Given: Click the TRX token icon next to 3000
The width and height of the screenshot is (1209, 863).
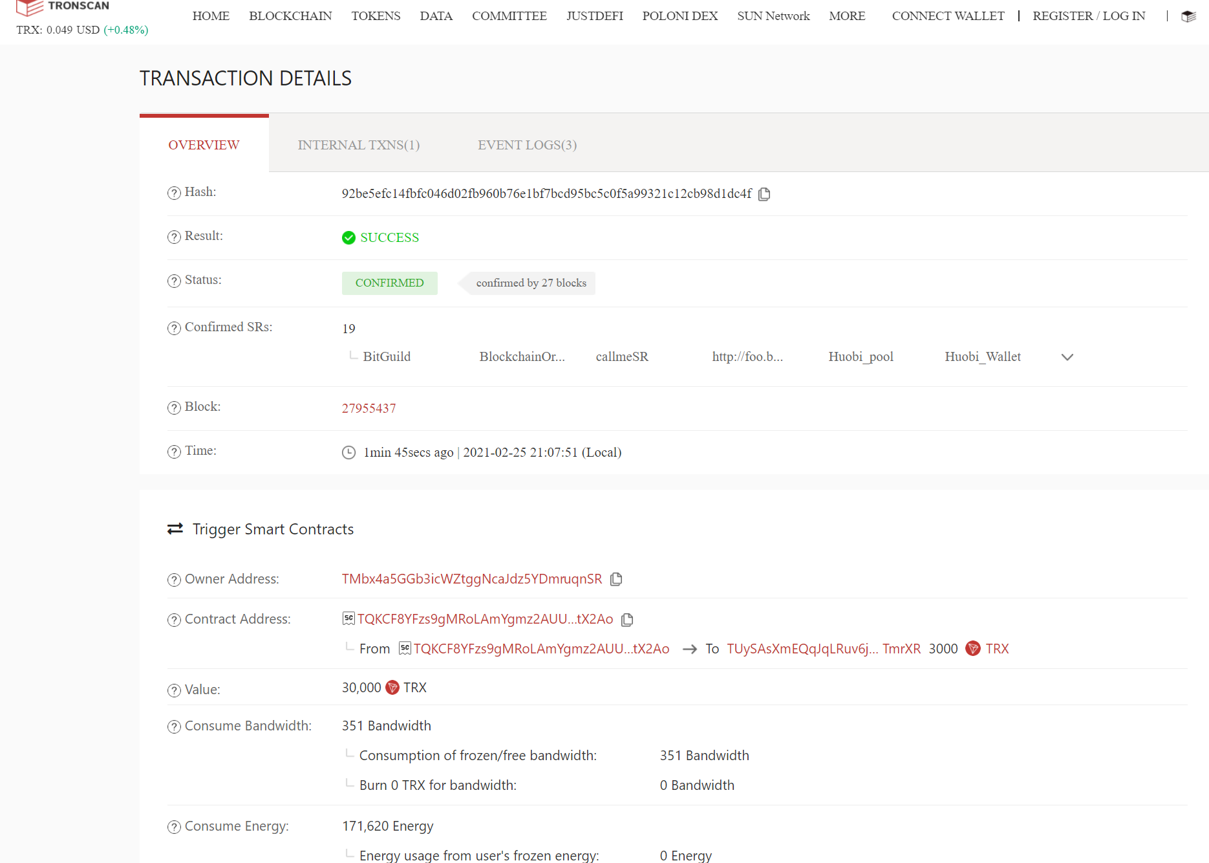Looking at the screenshot, I should 972,648.
